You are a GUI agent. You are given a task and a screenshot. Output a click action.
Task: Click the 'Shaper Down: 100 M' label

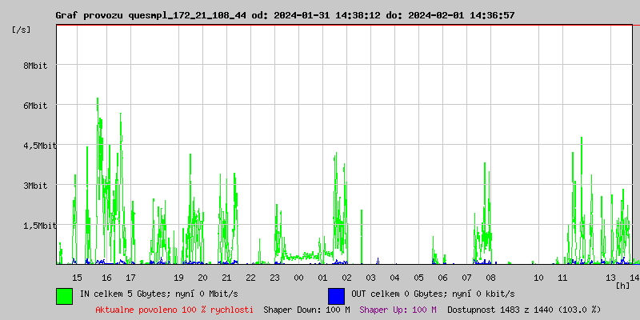(306, 309)
